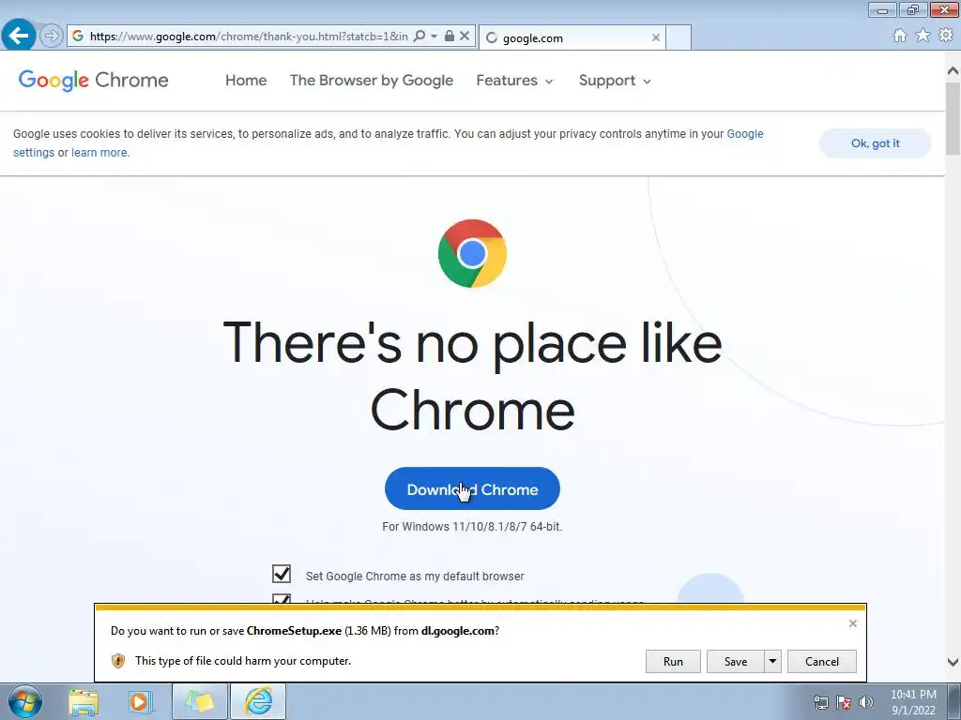The width and height of the screenshot is (961, 720).
Task: Go back with the IE back arrow
Action: pyautogui.click(x=19, y=36)
